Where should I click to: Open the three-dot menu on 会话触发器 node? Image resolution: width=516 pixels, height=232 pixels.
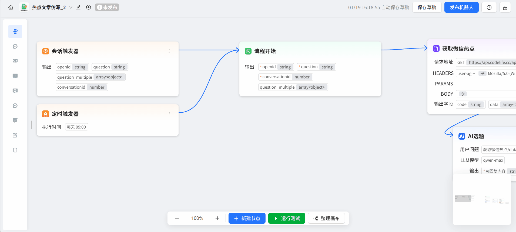(x=169, y=51)
